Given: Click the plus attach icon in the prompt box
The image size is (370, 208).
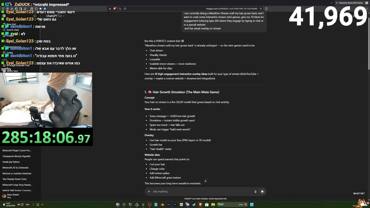Looking at the screenshot, I should pos(149,192).
